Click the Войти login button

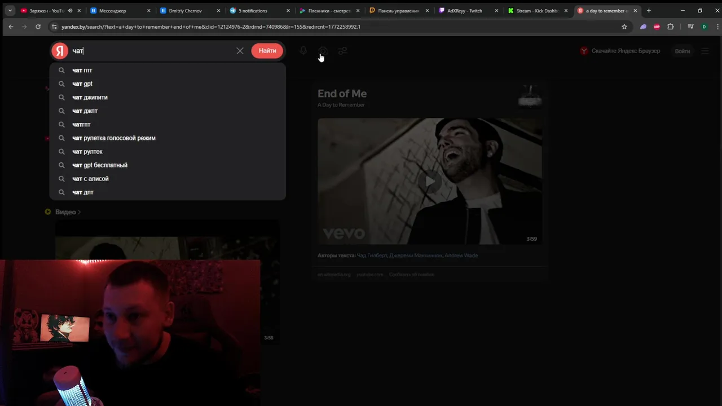coord(682,51)
